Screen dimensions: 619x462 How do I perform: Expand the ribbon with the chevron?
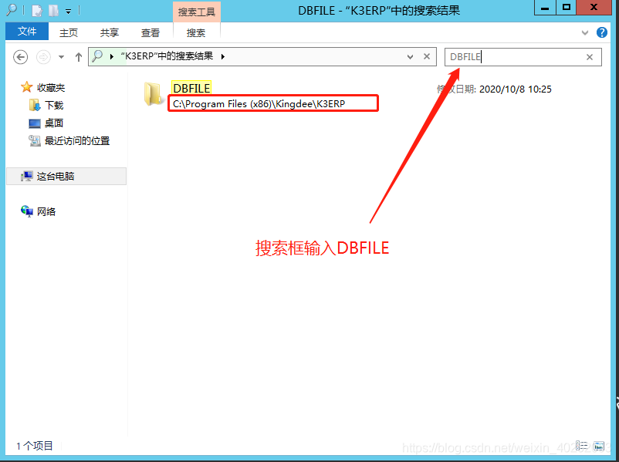[x=585, y=32]
